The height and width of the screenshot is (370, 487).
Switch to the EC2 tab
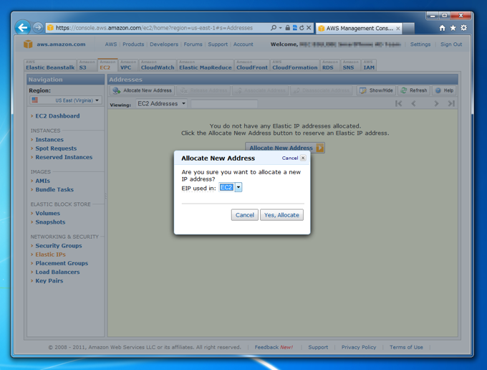tap(107, 65)
